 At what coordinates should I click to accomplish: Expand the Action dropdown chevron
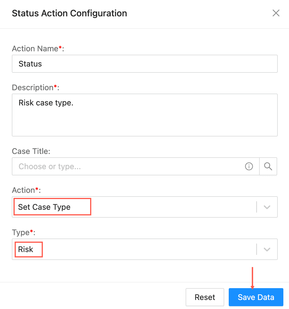(267, 207)
